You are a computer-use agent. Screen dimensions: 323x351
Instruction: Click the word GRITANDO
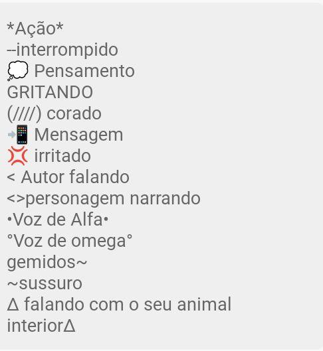(50, 92)
